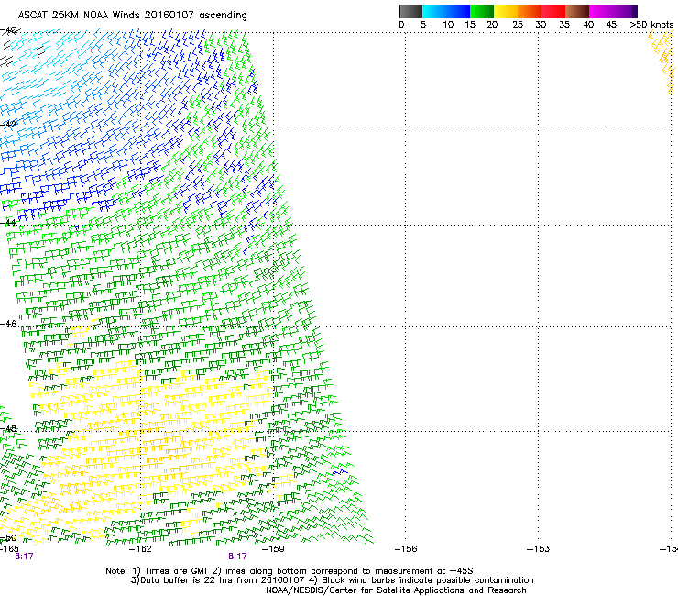Click the magenta 40-45 knots color segment
The height and width of the screenshot is (596, 678).
[601, 11]
